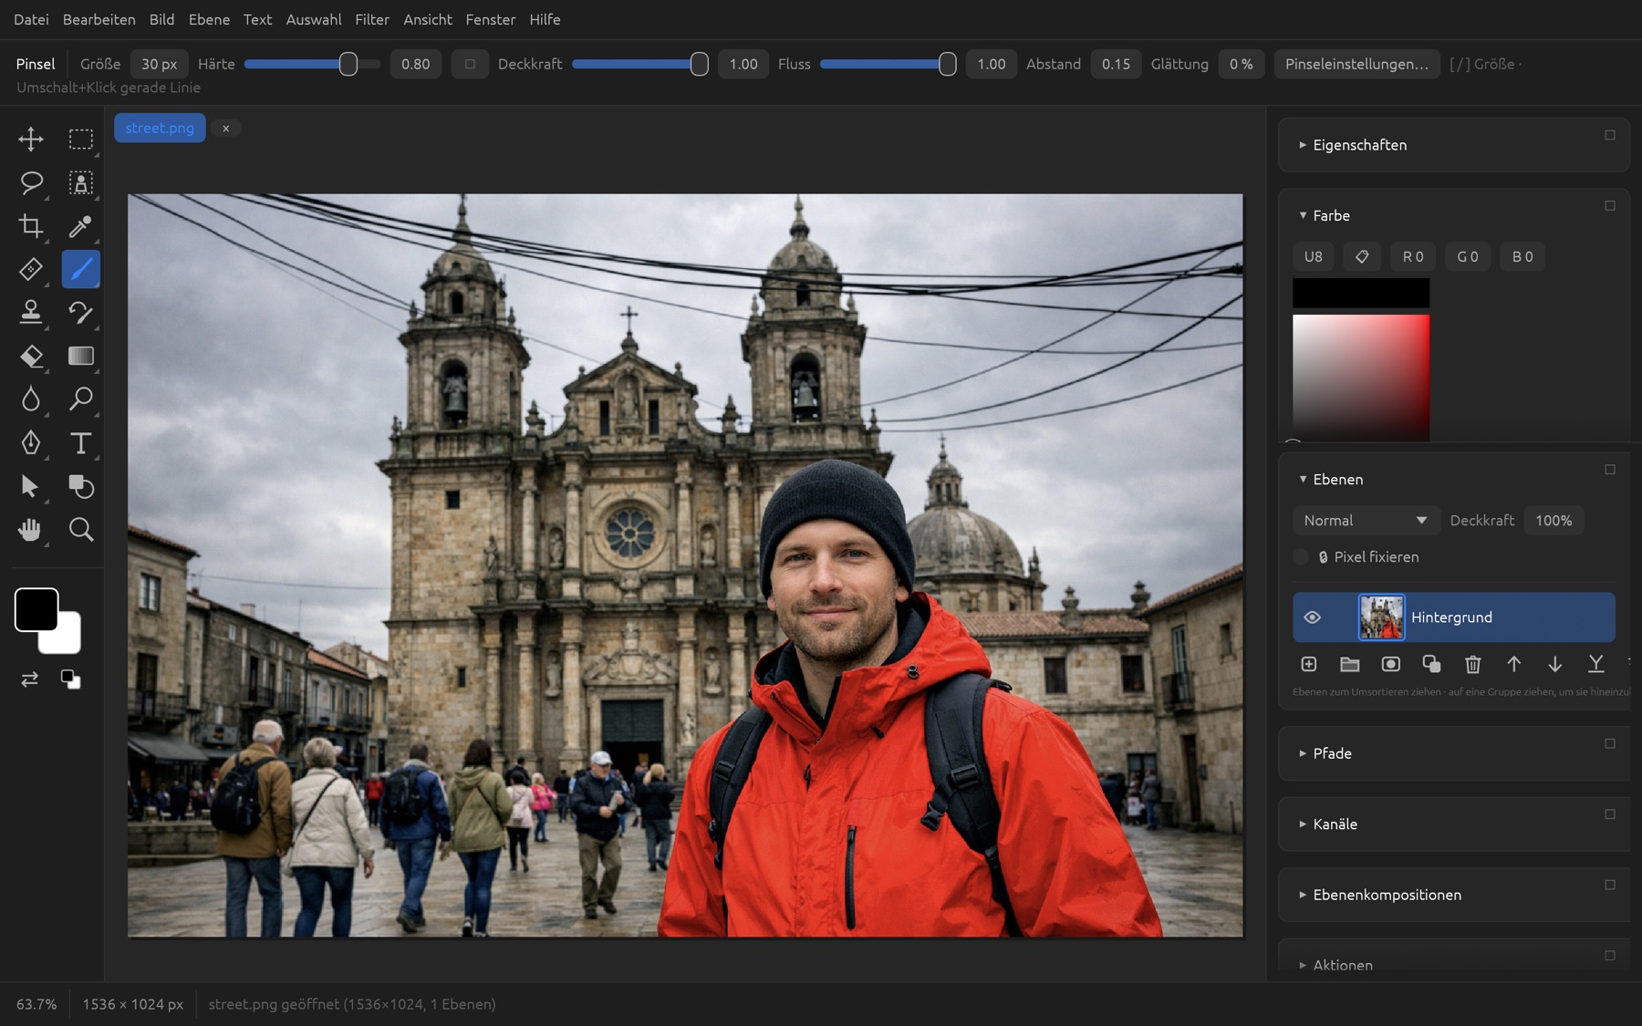Add a layer mask
1642x1026 pixels.
tap(1390, 664)
